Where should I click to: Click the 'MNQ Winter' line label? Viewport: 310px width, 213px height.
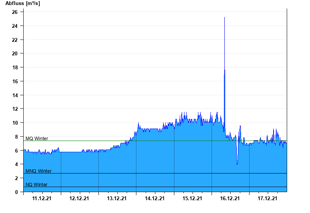[38, 171]
